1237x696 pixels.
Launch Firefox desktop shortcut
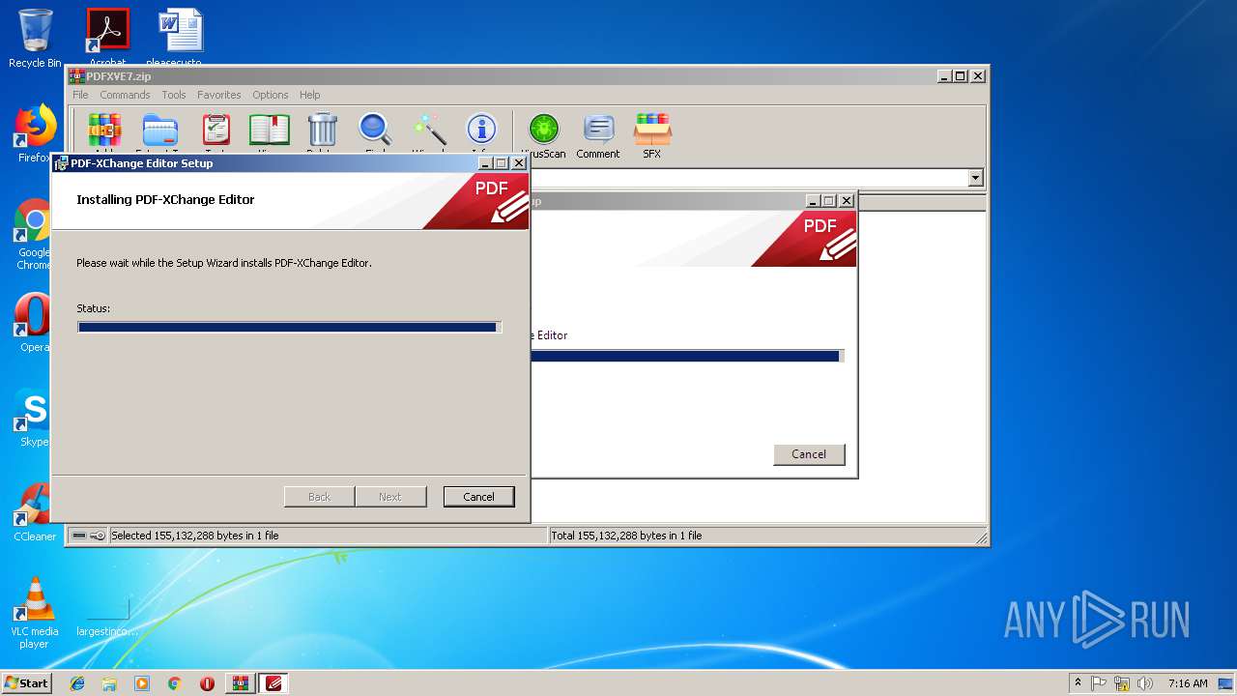(35, 133)
